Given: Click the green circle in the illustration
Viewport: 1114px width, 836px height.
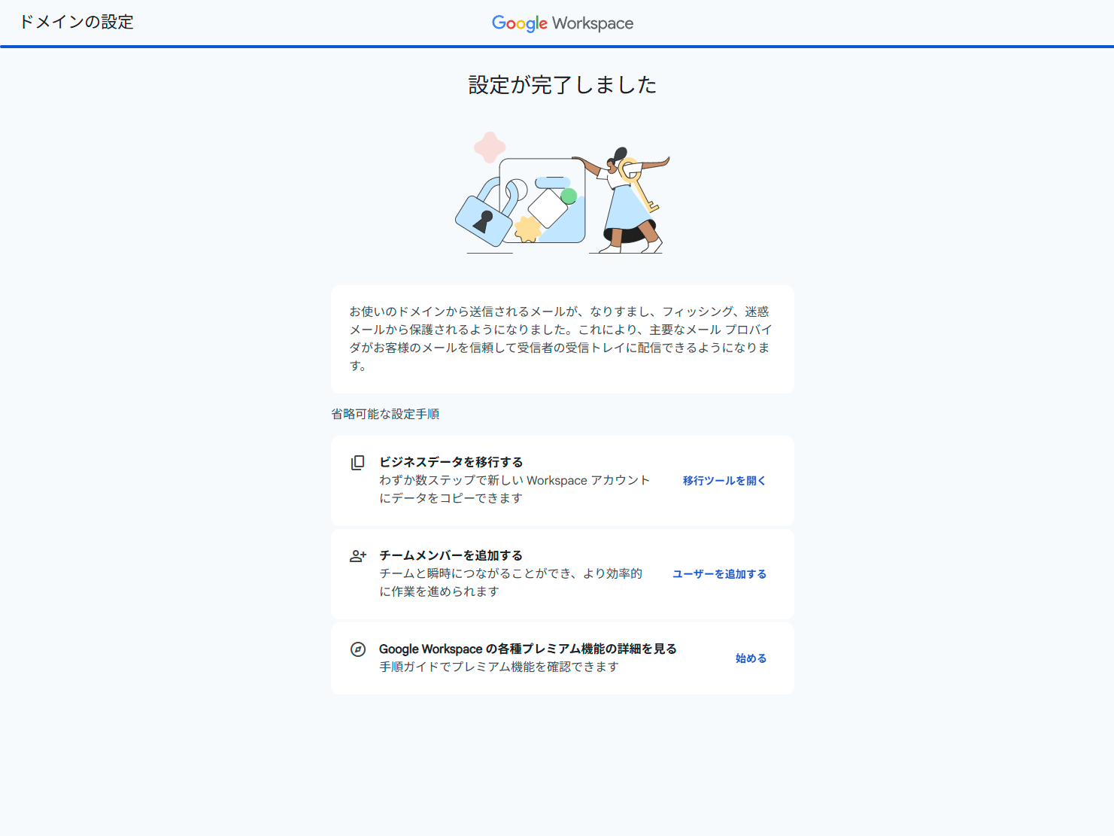Looking at the screenshot, I should tap(569, 196).
